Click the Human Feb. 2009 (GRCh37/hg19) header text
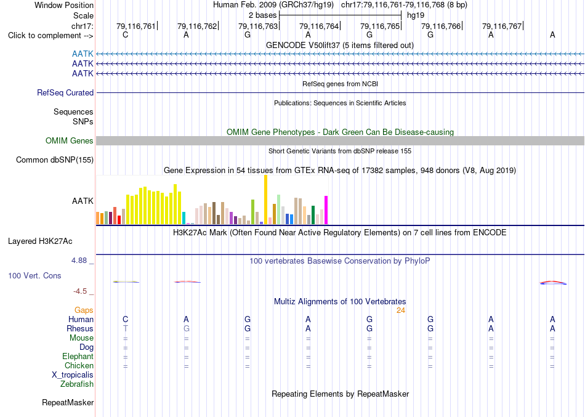585x417 pixels. pos(273,5)
